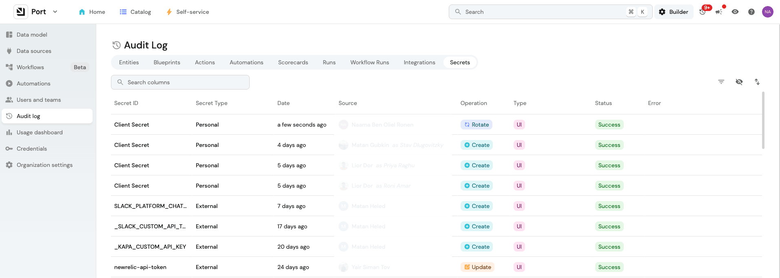This screenshot has width=780, height=278.
Task: Open the table sort arrows icon
Action: (x=757, y=82)
